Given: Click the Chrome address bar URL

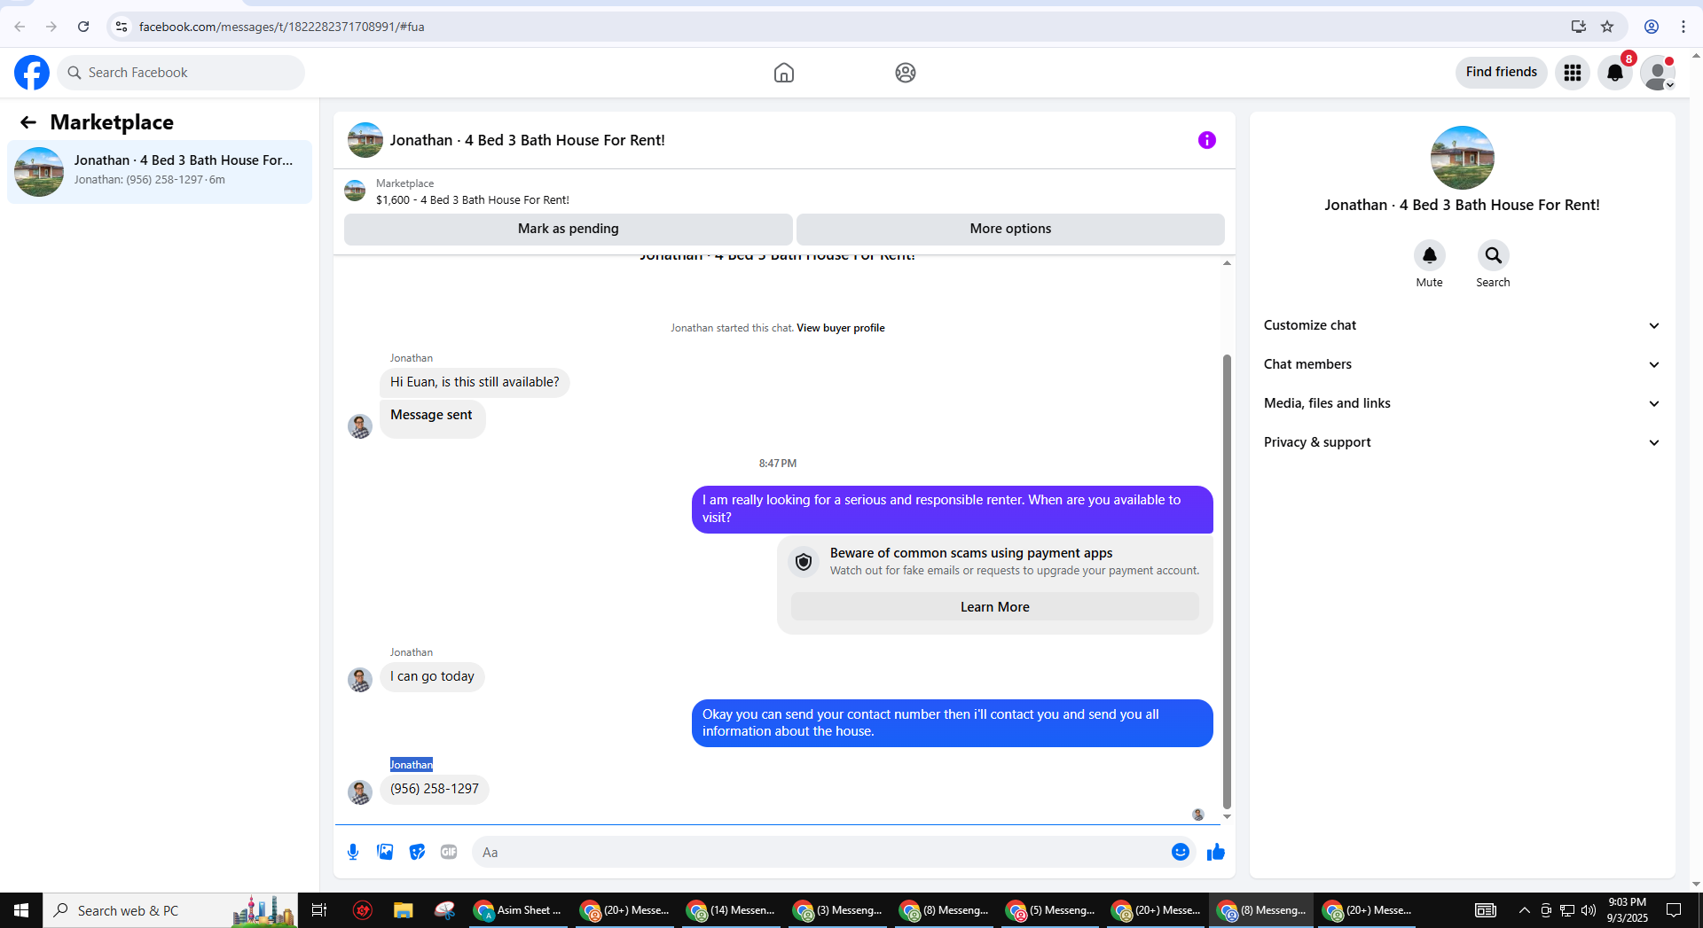Looking at the screenshot, I should [282, 27].
